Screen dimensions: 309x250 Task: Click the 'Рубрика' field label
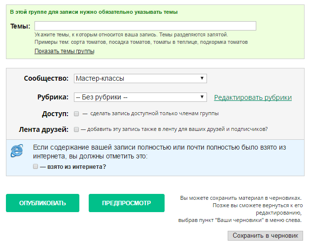point(53,97)
